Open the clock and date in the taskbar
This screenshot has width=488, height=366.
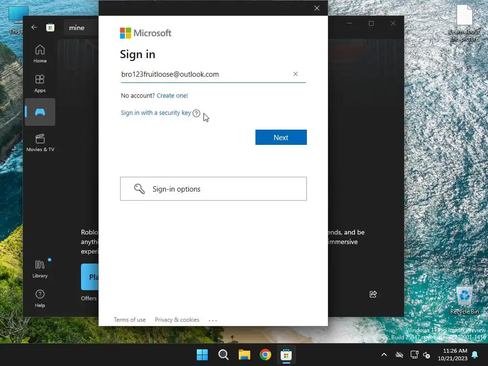(x=453, y=355)
